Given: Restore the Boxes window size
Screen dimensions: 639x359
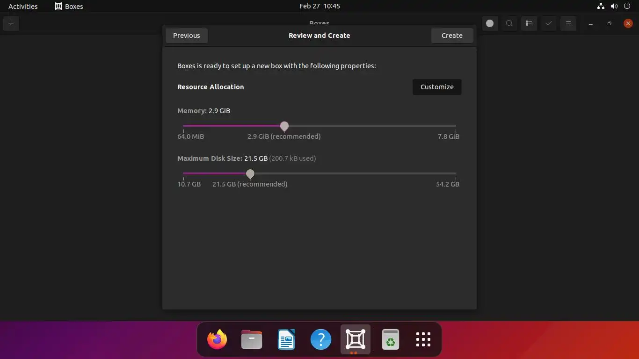Looking at the screenshot, I should (609, 23).
